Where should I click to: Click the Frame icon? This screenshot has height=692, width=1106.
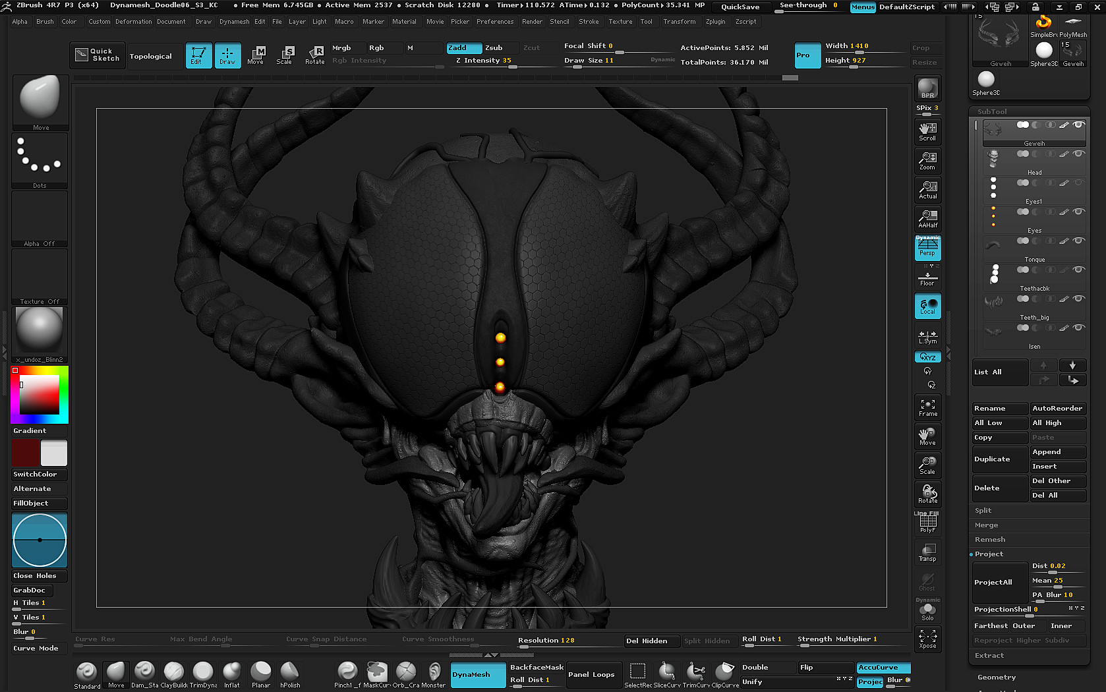(x=927, y=407)
